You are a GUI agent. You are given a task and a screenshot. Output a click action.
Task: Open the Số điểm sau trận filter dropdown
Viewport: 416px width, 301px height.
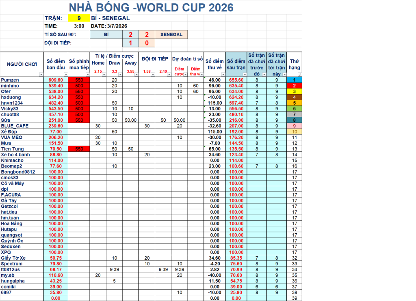[245, 75]
